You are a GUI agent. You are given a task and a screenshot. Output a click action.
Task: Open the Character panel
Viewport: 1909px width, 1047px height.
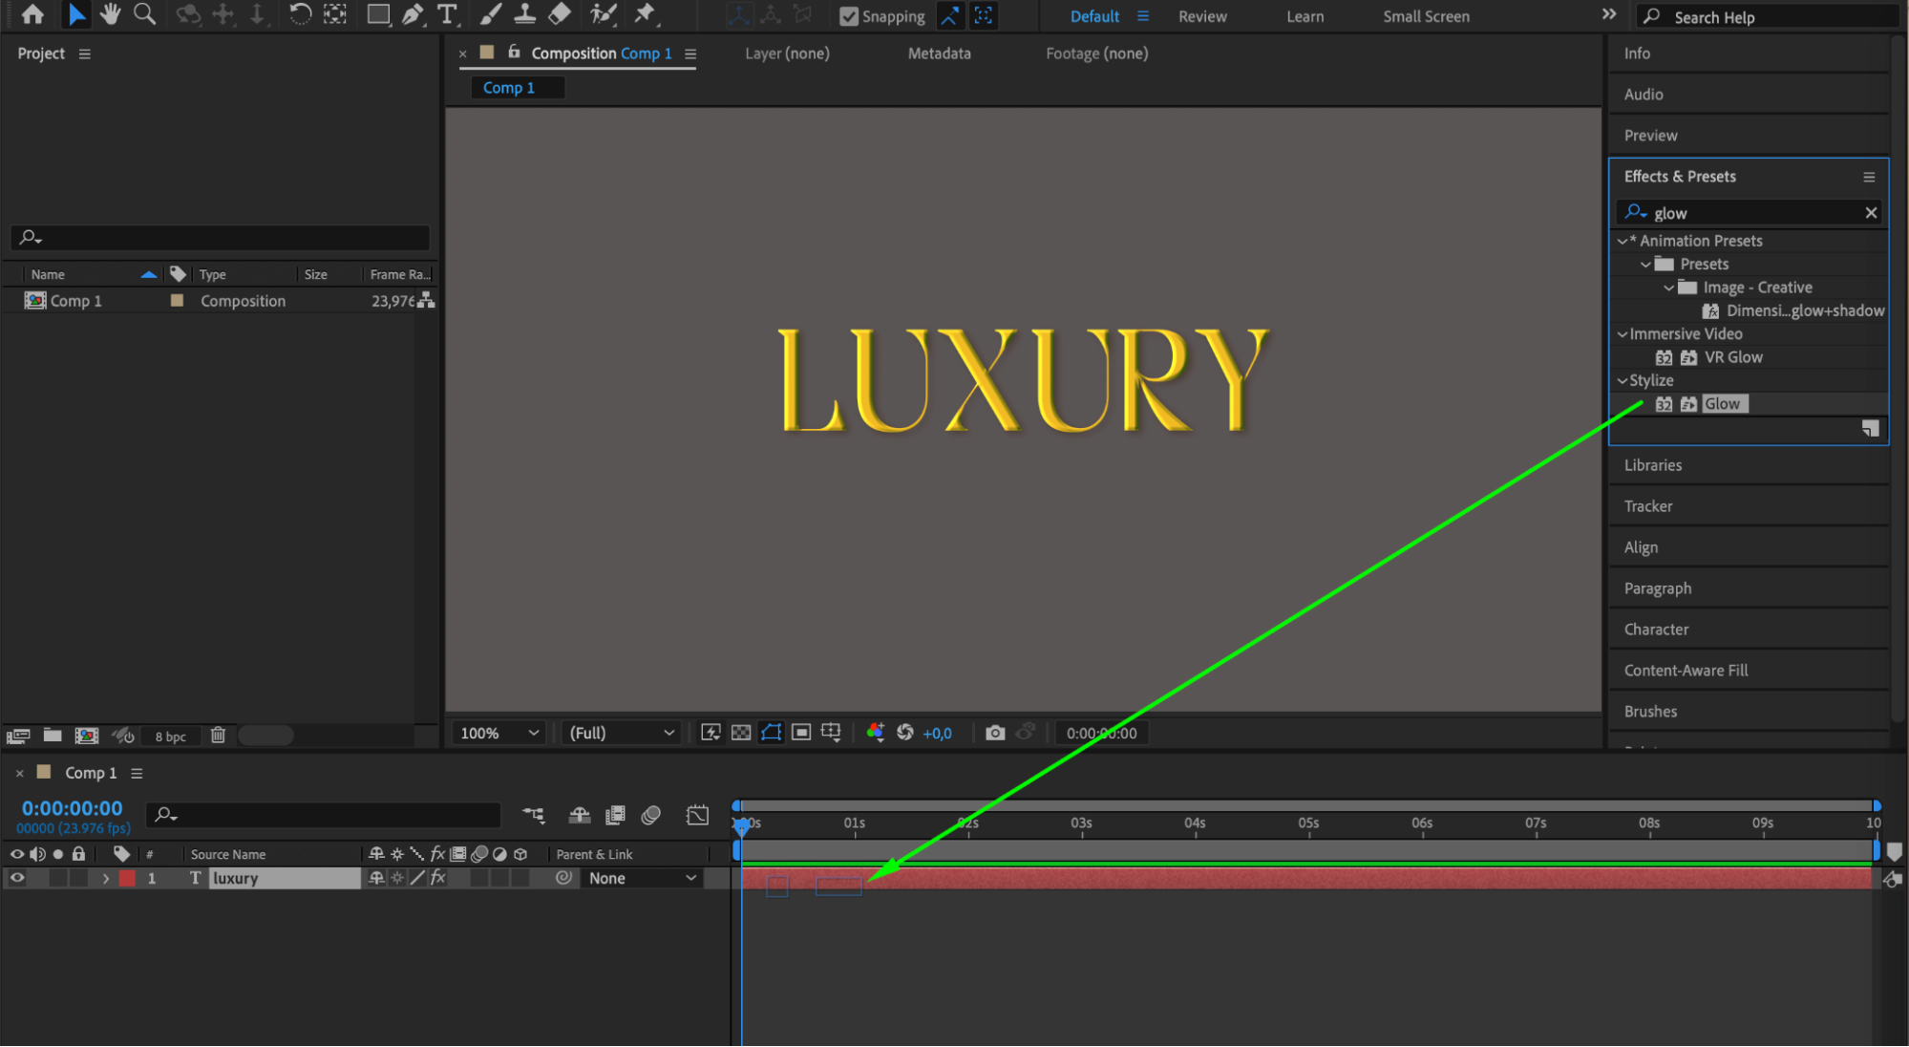[x=1656, y=630]
